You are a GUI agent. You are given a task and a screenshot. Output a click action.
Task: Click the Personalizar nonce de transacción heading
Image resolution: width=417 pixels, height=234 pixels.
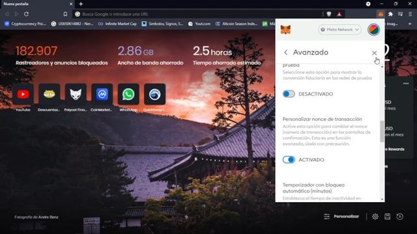[x=322, y=119]
